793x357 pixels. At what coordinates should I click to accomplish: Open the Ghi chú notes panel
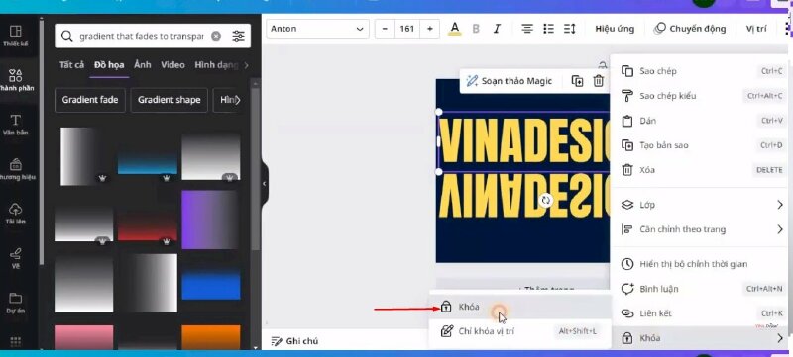295,341
